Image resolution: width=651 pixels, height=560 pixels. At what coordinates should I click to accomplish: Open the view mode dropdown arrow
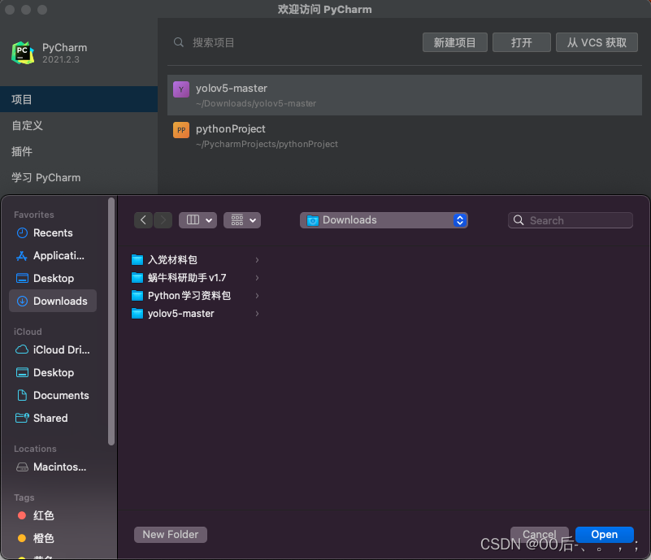pos(209,220)
